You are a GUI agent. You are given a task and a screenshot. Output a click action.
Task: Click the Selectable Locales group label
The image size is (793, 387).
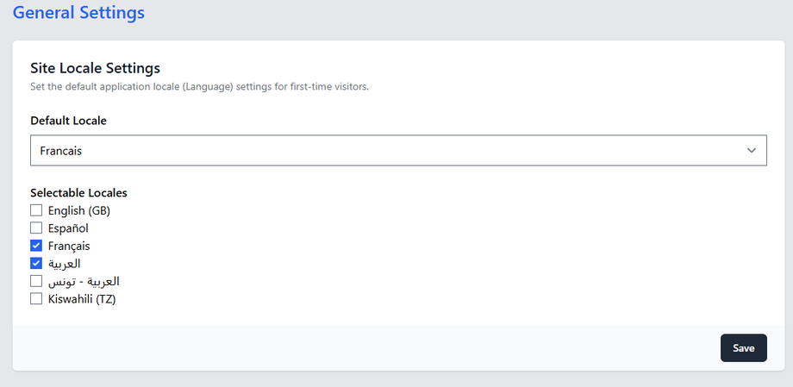(x=78, y=193)
